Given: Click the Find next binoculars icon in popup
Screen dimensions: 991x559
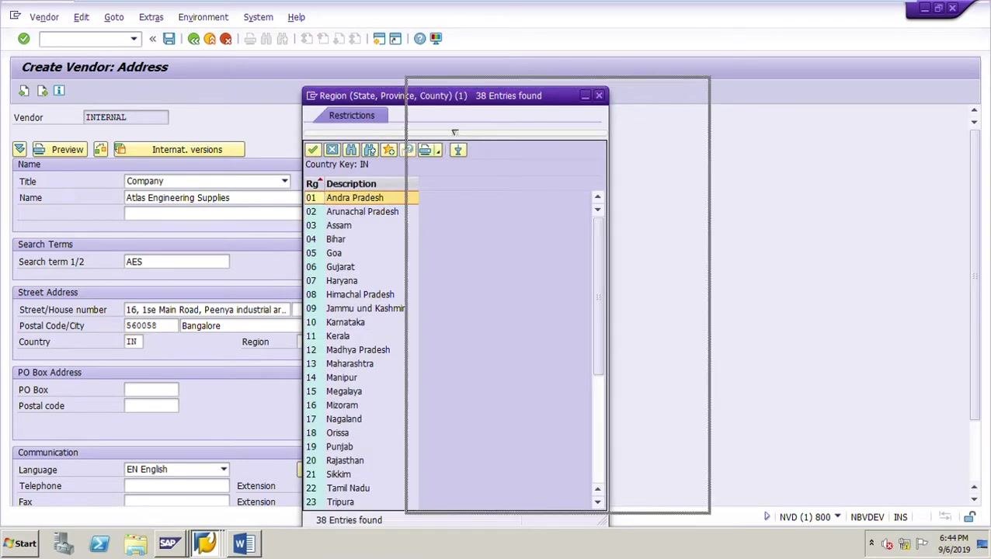Looking at the screenshot, I should click(370, 150).
